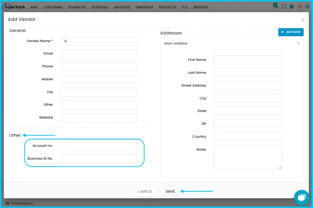Open the chat message icon in header
Screen dimensions: 313x208
click(x=284, y=6)
